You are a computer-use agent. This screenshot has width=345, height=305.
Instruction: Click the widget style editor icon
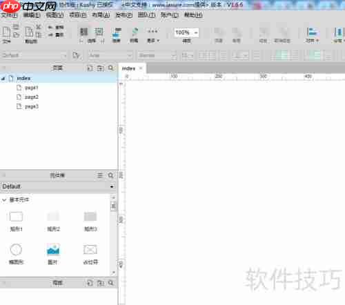click(76, 55)
